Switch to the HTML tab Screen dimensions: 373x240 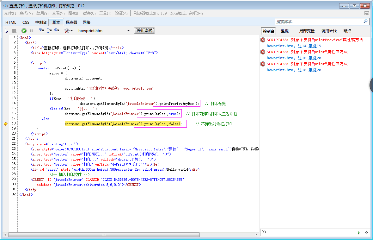coord(11,22)
